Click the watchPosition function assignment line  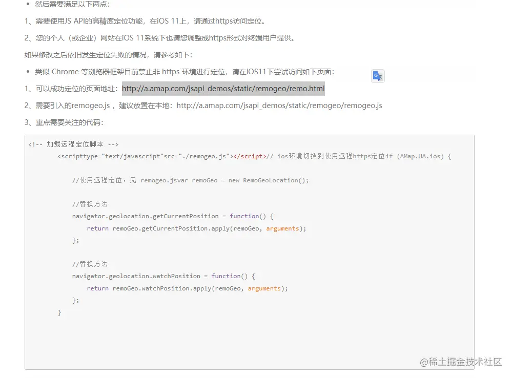pyautogui.click(x=163, y=276)
